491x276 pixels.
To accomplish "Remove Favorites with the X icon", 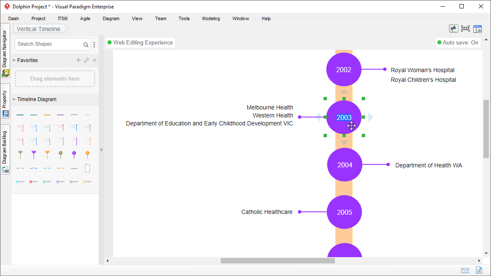I will pyautogui.click(x=94, y=60).
